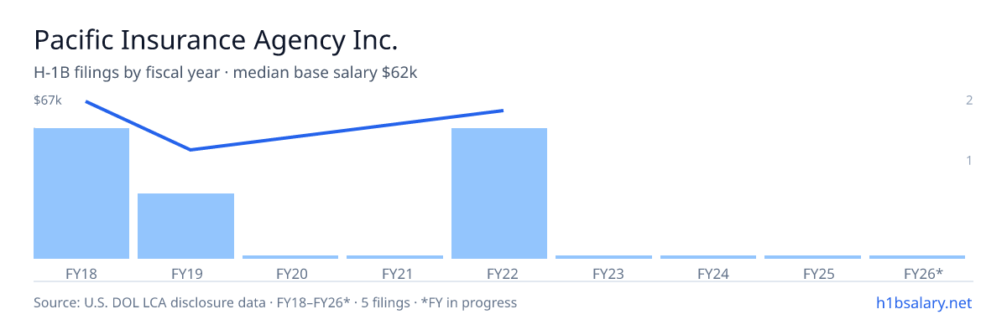This screenshot has height=335, width=1007.
Task: Select the small FY25 bar
Action: click(812, 257)
